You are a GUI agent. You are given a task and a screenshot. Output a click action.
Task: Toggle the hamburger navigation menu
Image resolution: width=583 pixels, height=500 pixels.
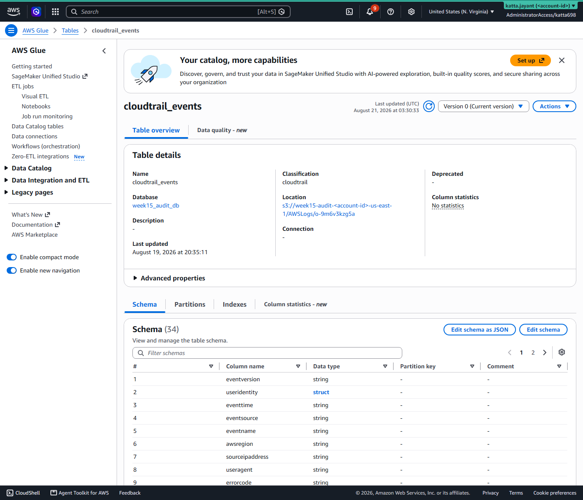11,30
